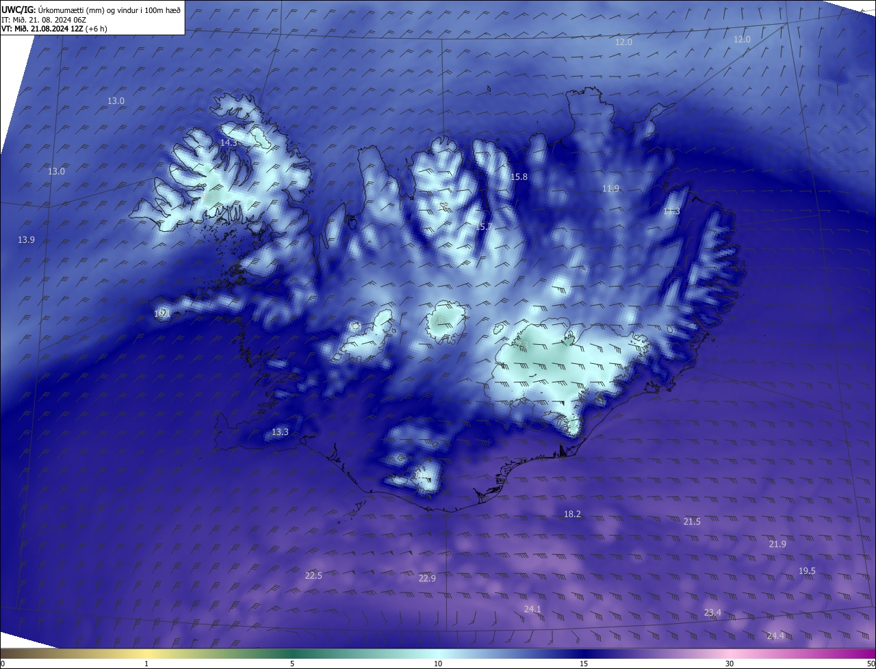This screenshot has height=669, width=876.
Task: Click the 14.3 value over the Westfjords
Action: (x=229, y=142)
